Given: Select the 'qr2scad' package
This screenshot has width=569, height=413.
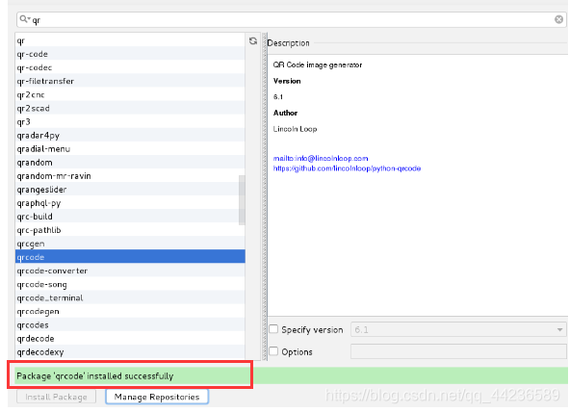Looking at the screenshot, I should (x=130, y=108).
